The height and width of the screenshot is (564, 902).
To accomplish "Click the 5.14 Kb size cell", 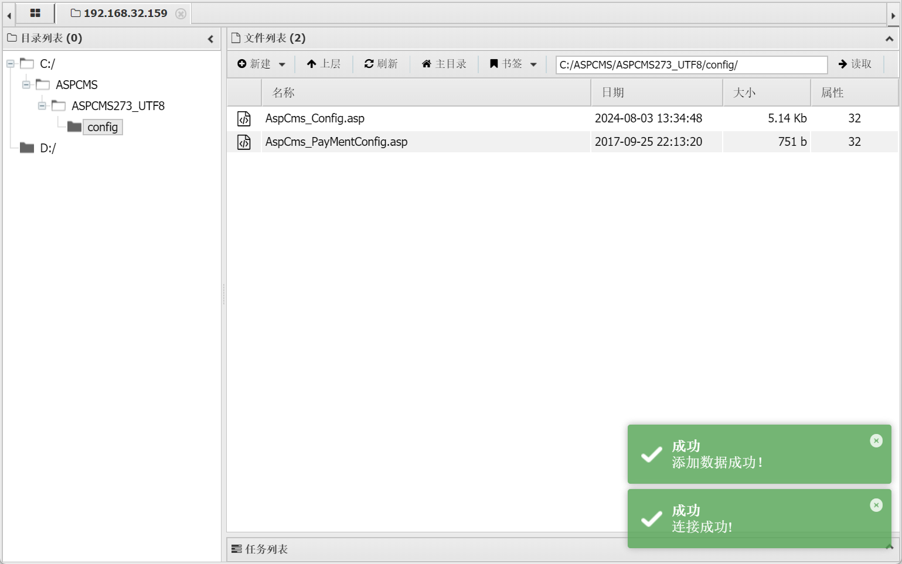I will point(787,118).
